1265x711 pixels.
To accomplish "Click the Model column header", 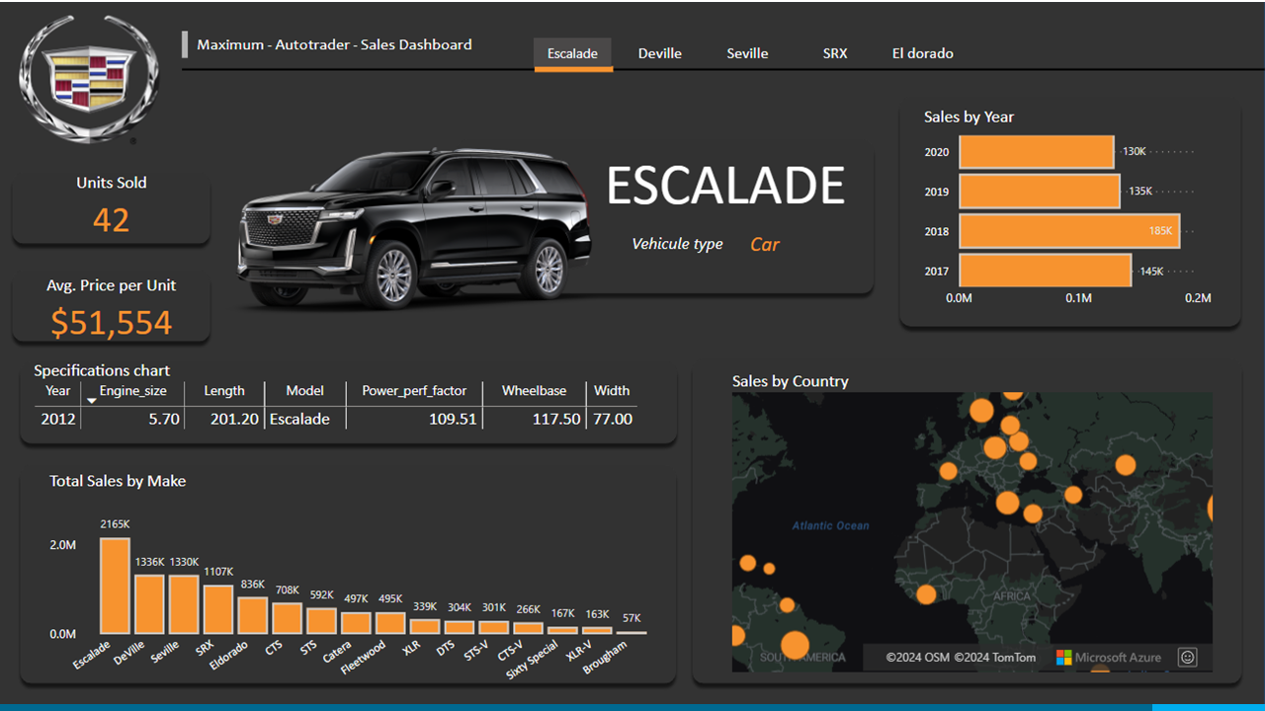I will pyautogui.click(x=305, y=390).
